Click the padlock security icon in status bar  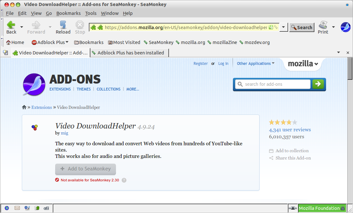(x=343, y=208)
